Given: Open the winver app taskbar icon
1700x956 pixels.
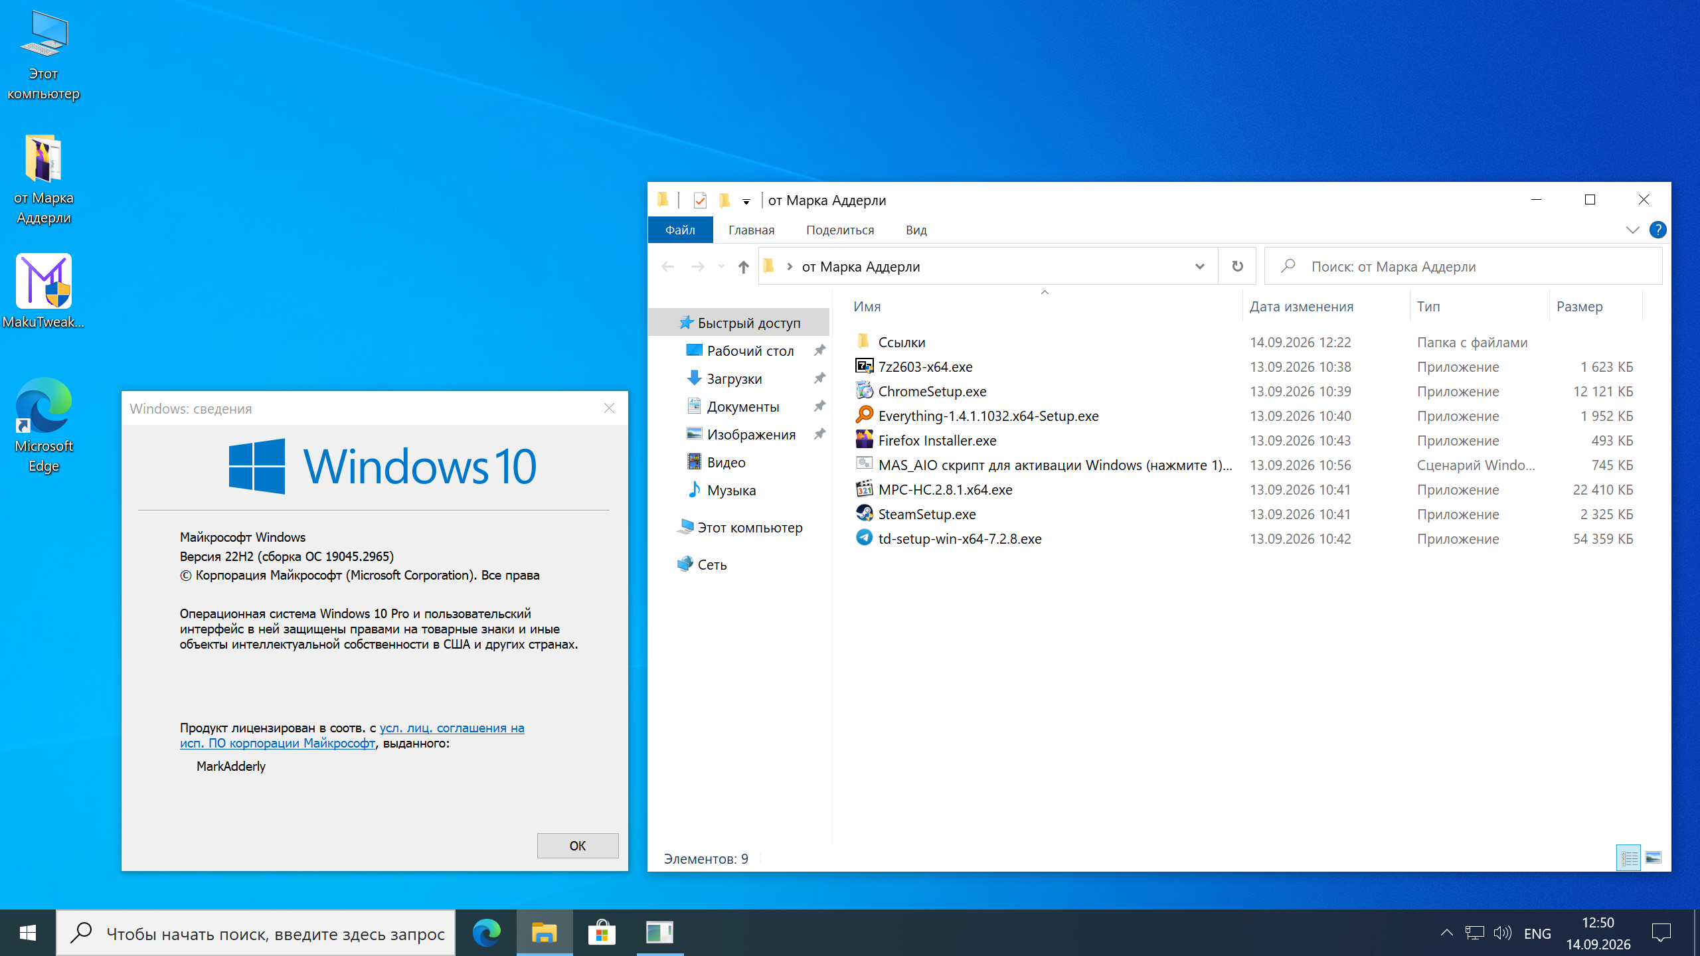Looking at the screenshot, I should (659, 933).
